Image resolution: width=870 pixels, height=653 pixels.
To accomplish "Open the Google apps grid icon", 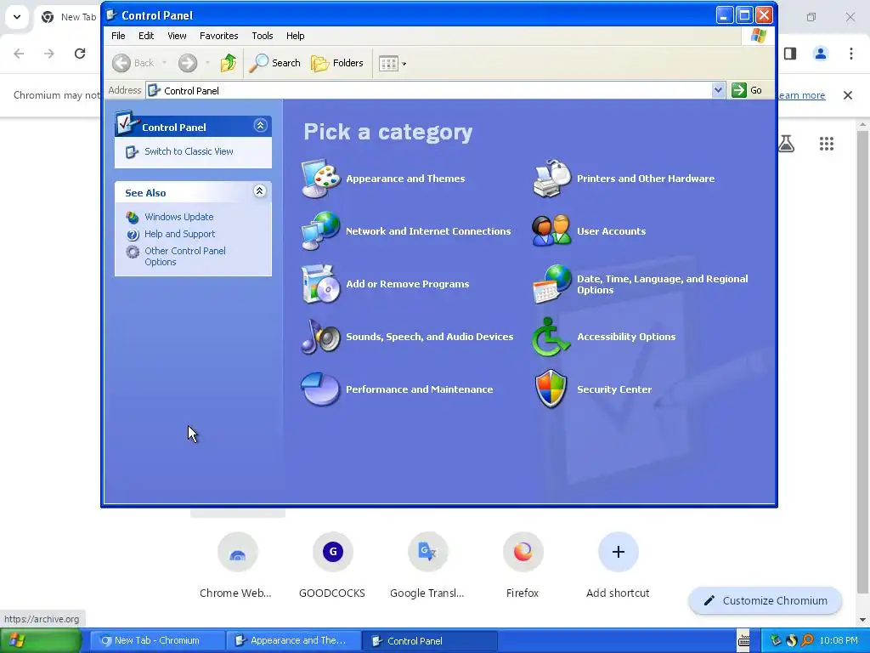I will pos(827,144).
